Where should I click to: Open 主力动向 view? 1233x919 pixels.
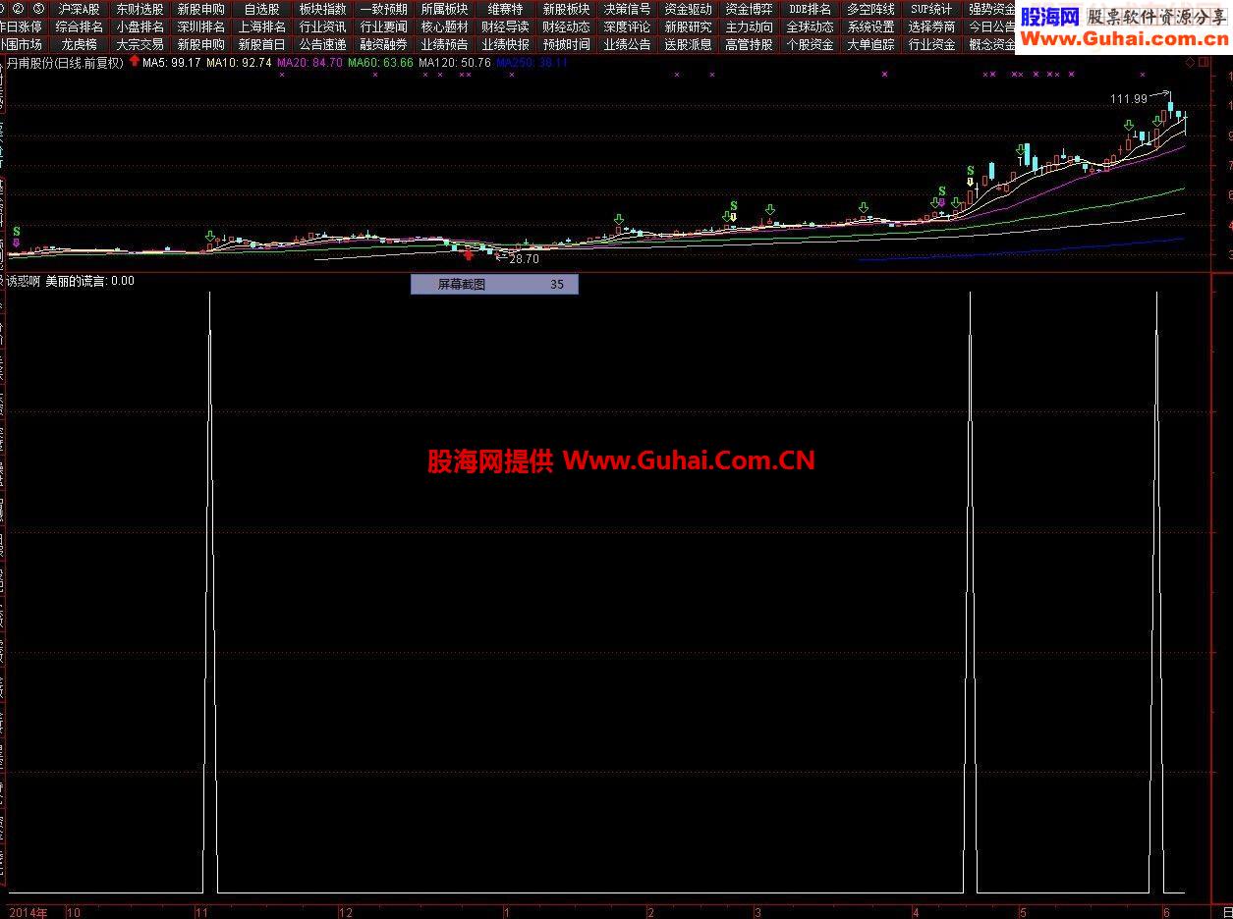pos(750,27)
